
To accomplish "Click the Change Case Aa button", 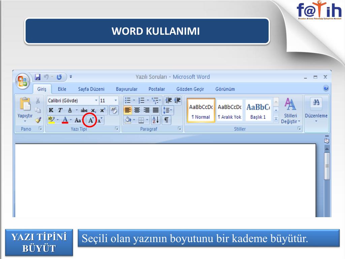I will tap(78, 120).
